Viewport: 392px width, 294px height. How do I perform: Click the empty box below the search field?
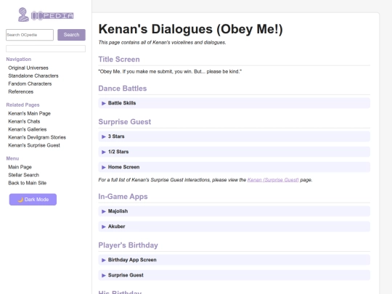coord(46,49)
